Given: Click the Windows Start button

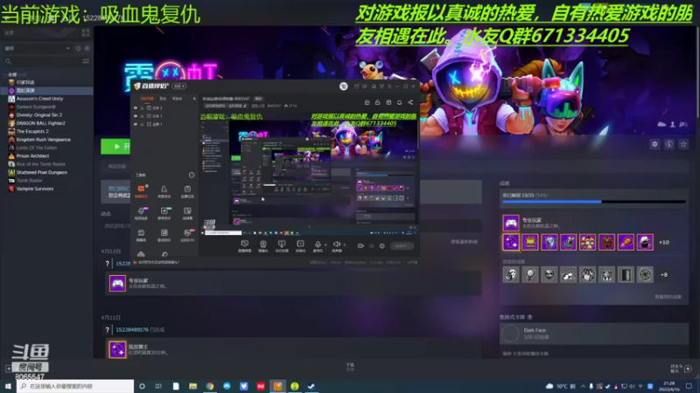Looking at the screenshot, I should tap(8, 386).
